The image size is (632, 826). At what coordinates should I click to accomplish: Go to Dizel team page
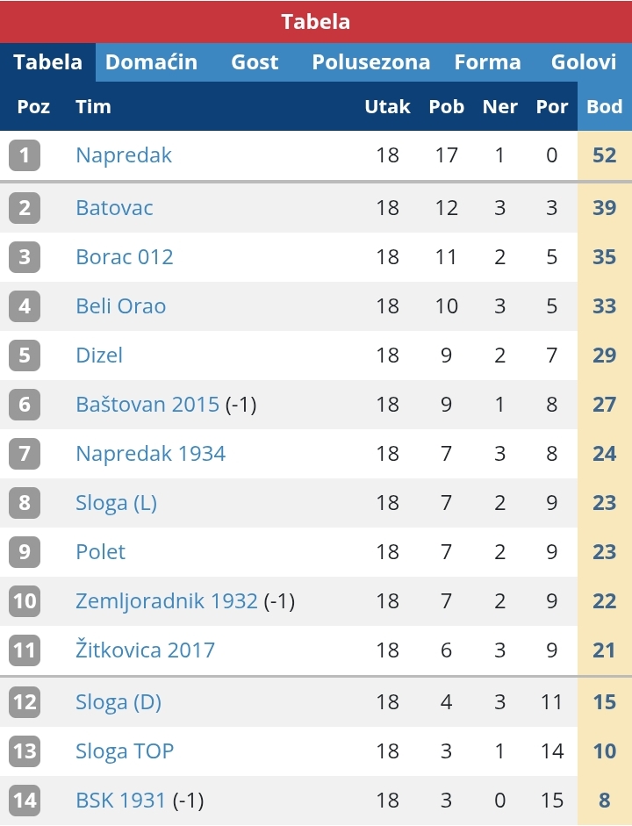[x=99, y=355]
